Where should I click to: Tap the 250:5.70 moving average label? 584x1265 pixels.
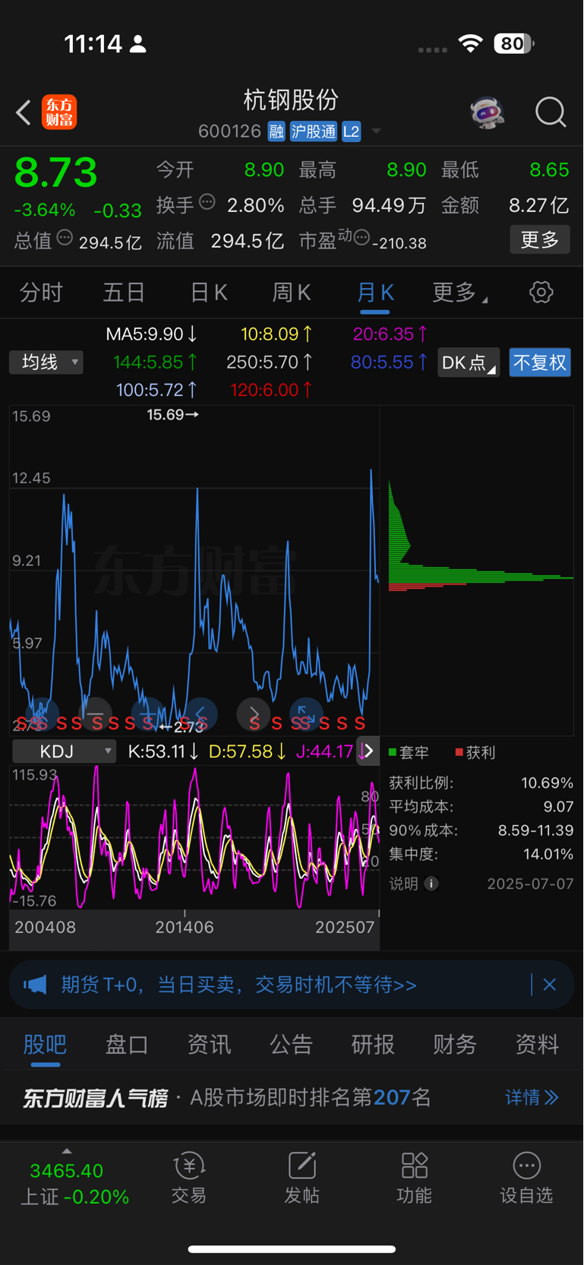pyautogui.click(x=269, y=362)
